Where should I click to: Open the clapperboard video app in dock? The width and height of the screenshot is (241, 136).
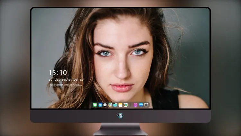[x=115, y=105]
